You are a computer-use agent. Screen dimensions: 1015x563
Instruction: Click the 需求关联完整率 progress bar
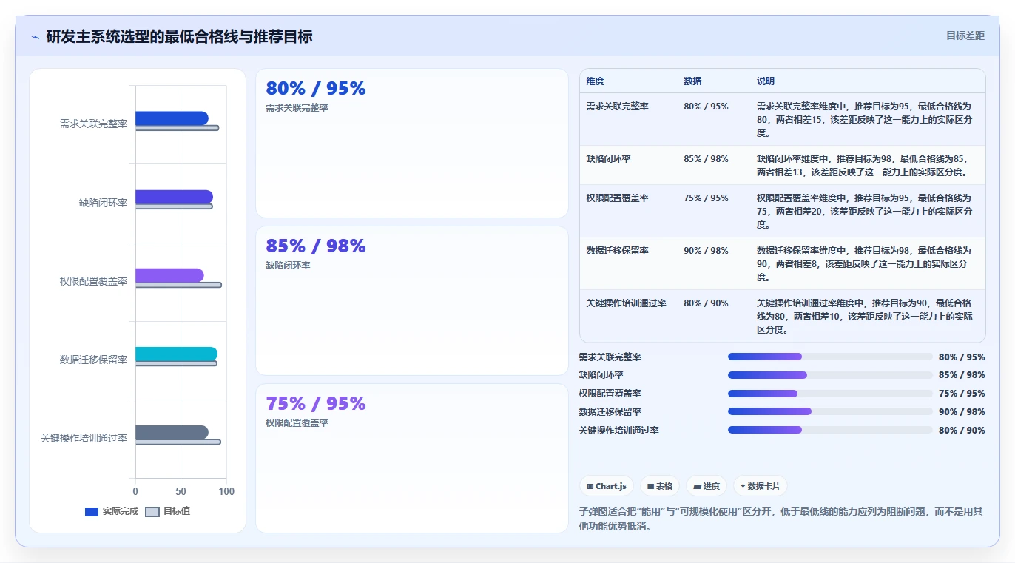point(830,357)
